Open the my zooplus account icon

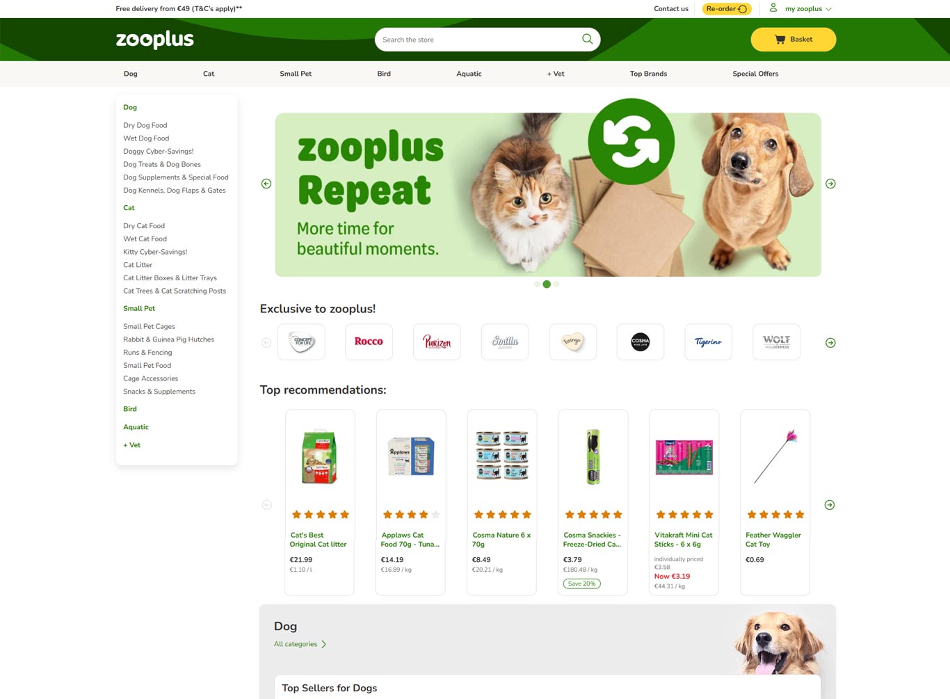point(773,8)
